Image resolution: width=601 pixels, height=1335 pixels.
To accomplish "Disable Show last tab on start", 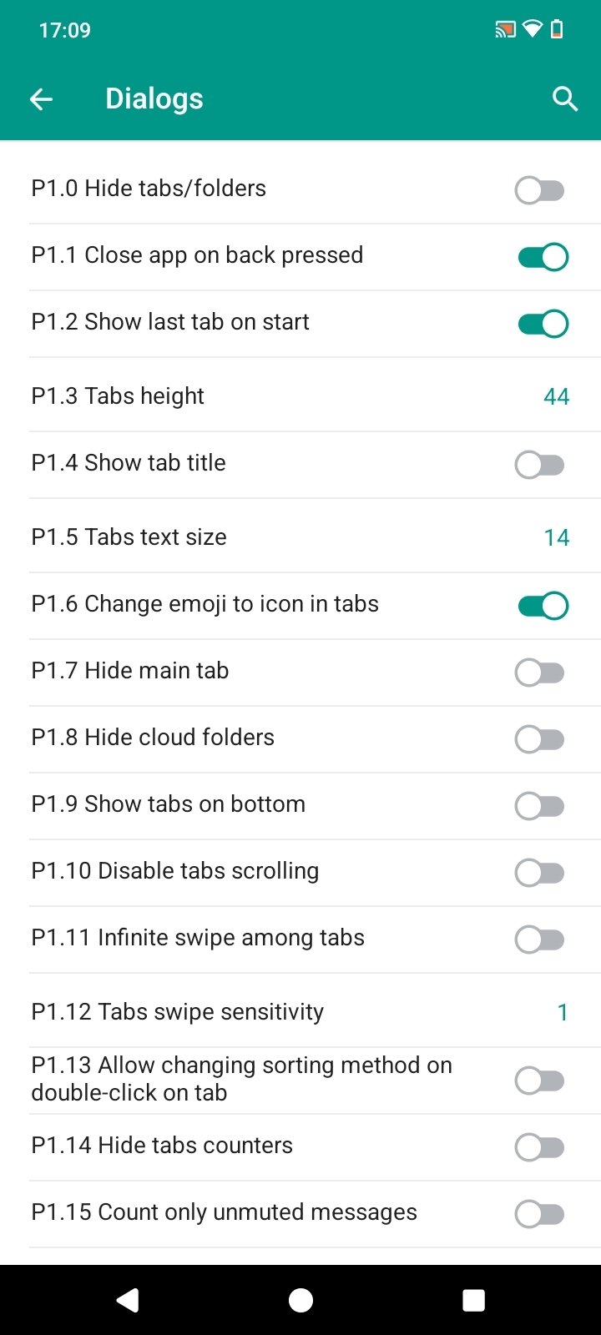I will (x=543, y=324).
